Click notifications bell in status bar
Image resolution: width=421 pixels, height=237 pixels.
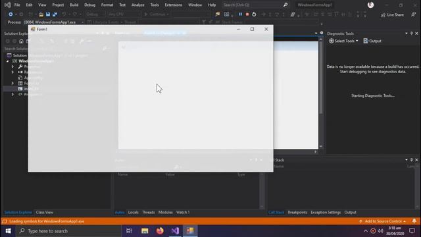pos(414,221)
